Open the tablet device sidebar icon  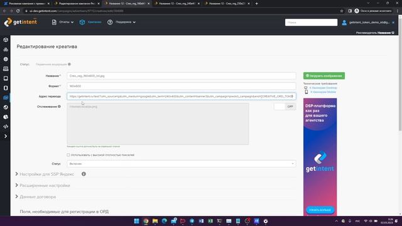tap(6, 78)
